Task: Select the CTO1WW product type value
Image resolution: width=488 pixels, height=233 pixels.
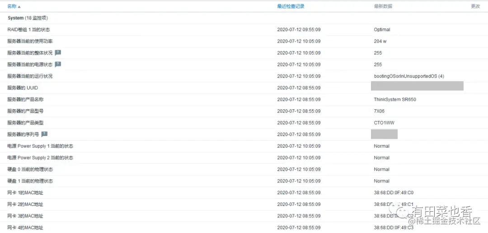Action: [x=384, y=122]
